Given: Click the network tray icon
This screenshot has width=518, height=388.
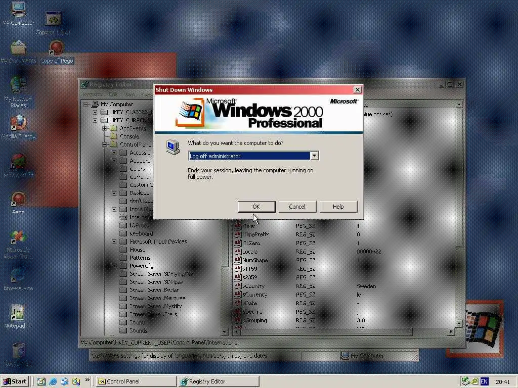Looking at the screenshot, I should [x=466, y=381].
